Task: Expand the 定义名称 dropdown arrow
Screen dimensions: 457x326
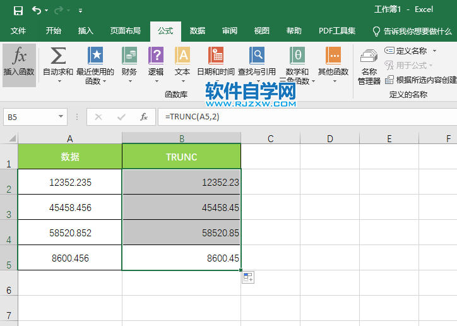Action: click(x=434, y=51)
